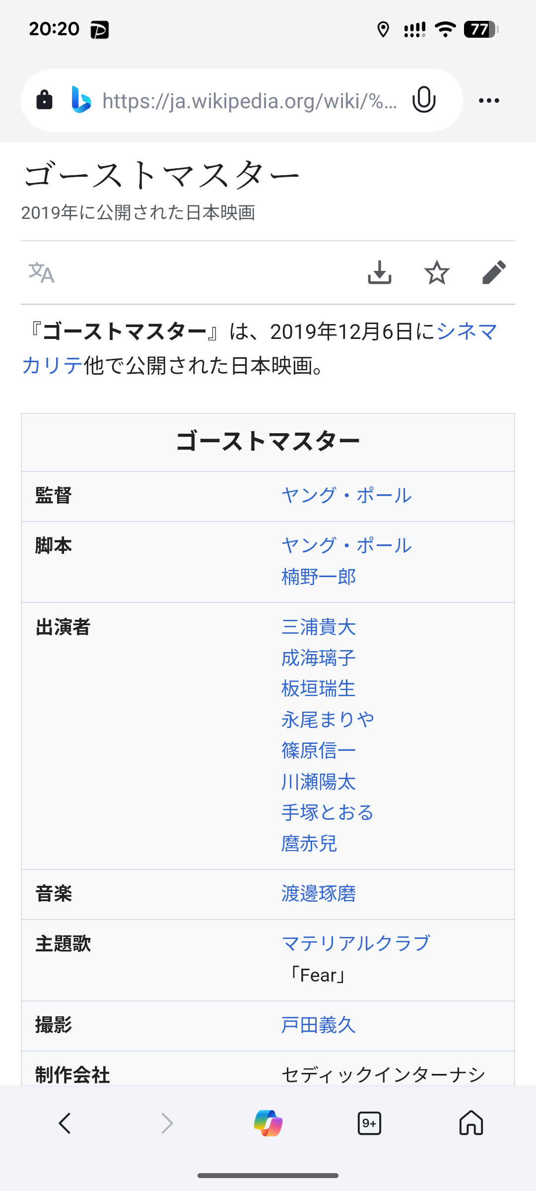
Task: Open the language translation icon
Action: (x=41, y=272)
